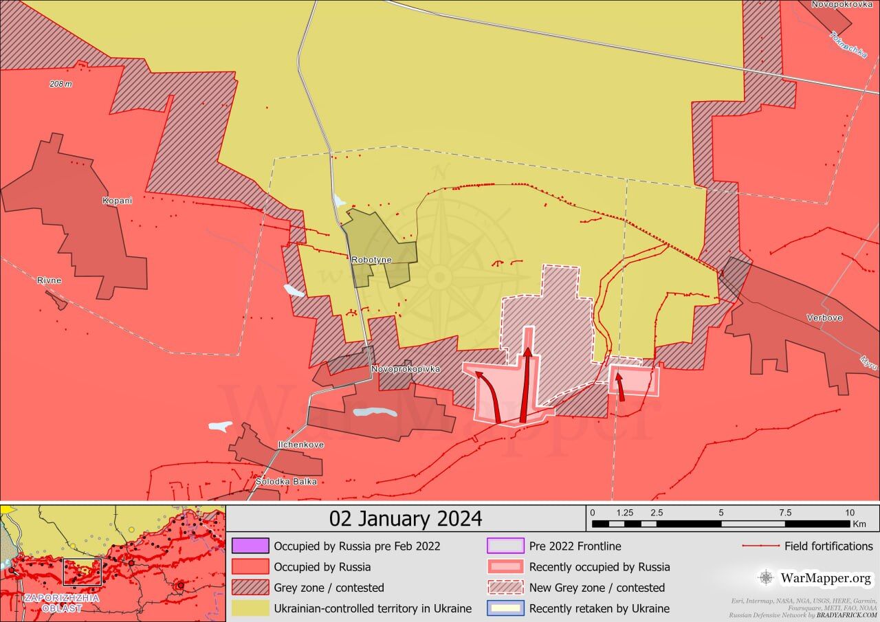Click the compass rose watermark on map
Viewport: 880px width, 622px height.
[440, 277]
